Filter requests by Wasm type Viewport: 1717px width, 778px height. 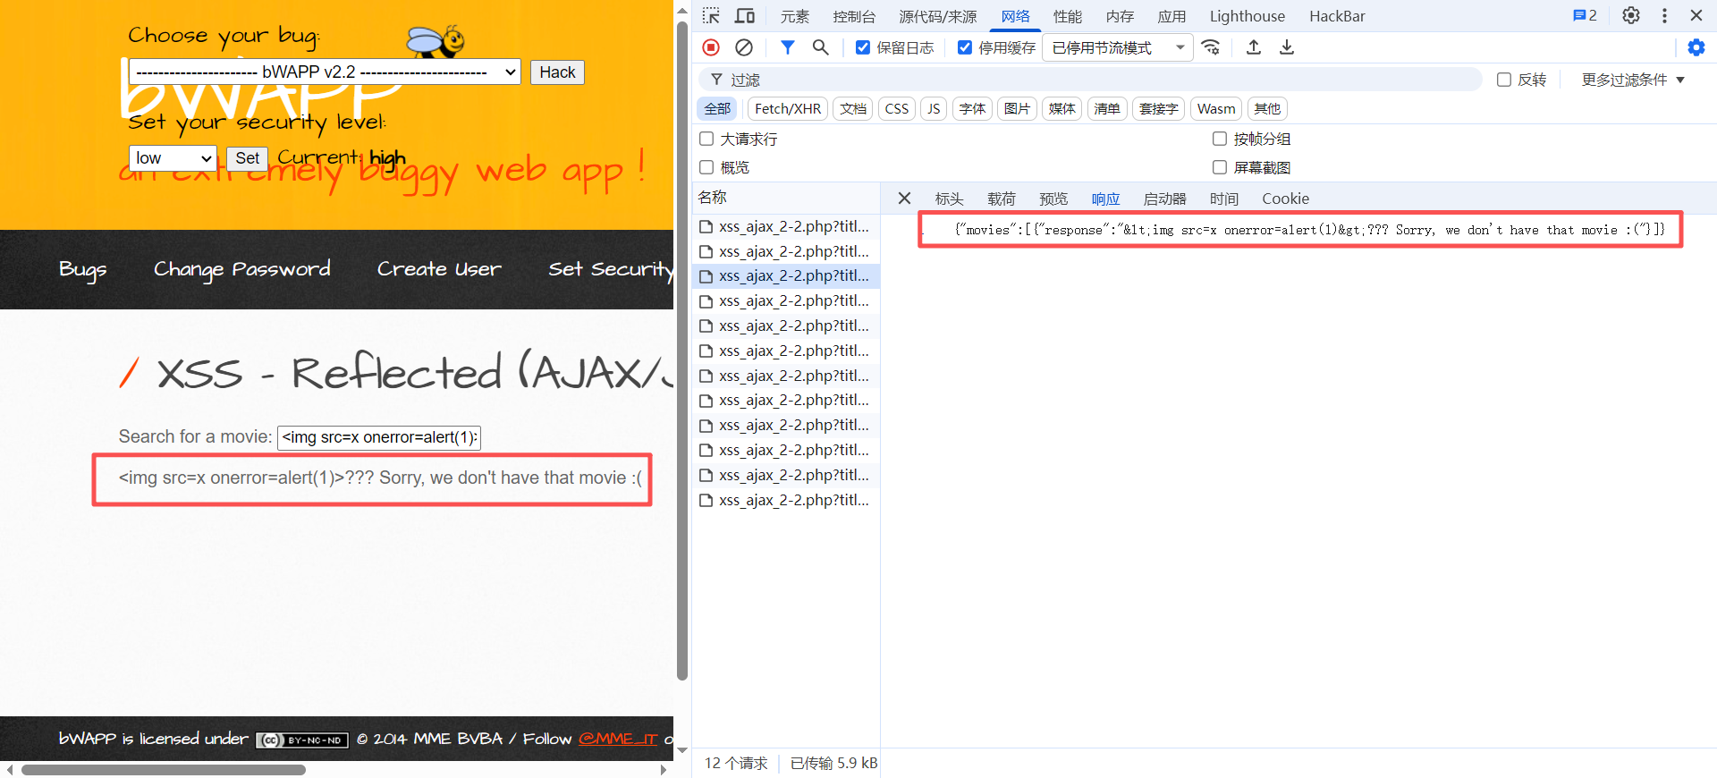coord(1216,109)
